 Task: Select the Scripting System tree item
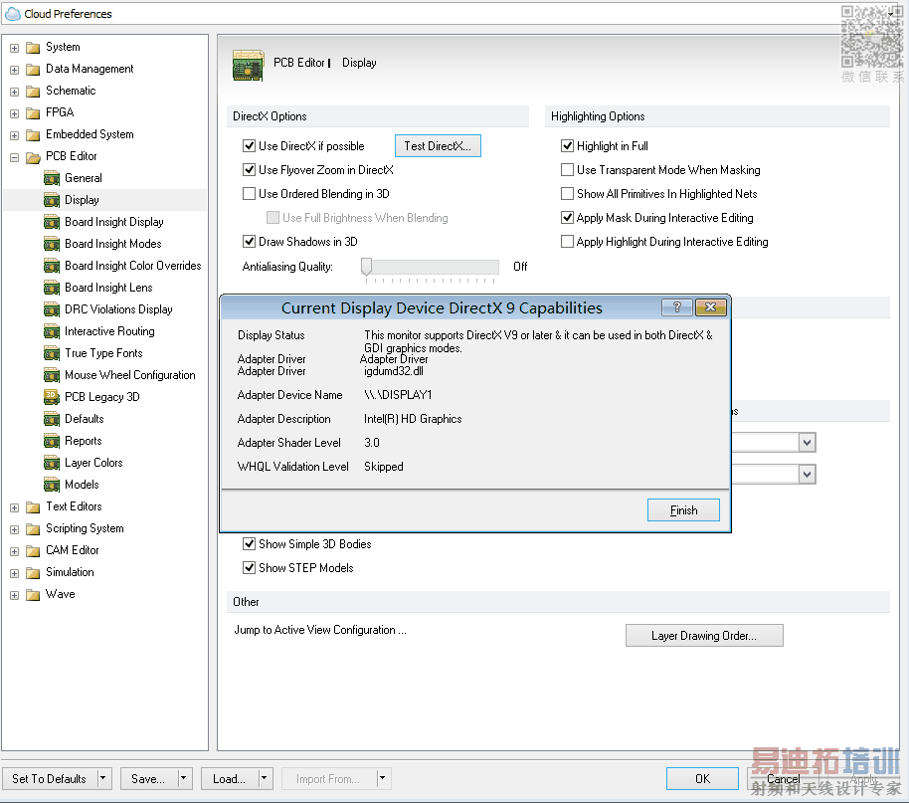pyautogui.click(x=85, y=528)
